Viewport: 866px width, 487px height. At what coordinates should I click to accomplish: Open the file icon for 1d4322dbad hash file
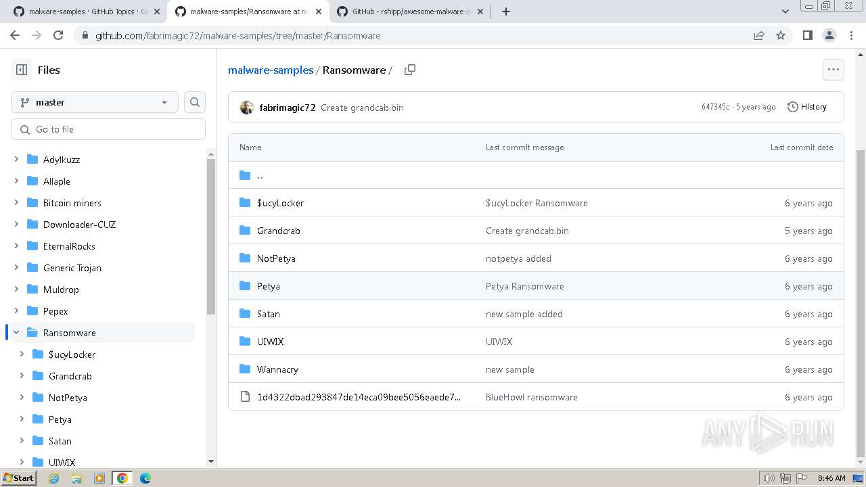pyautogui.click(x=245, y=397)
